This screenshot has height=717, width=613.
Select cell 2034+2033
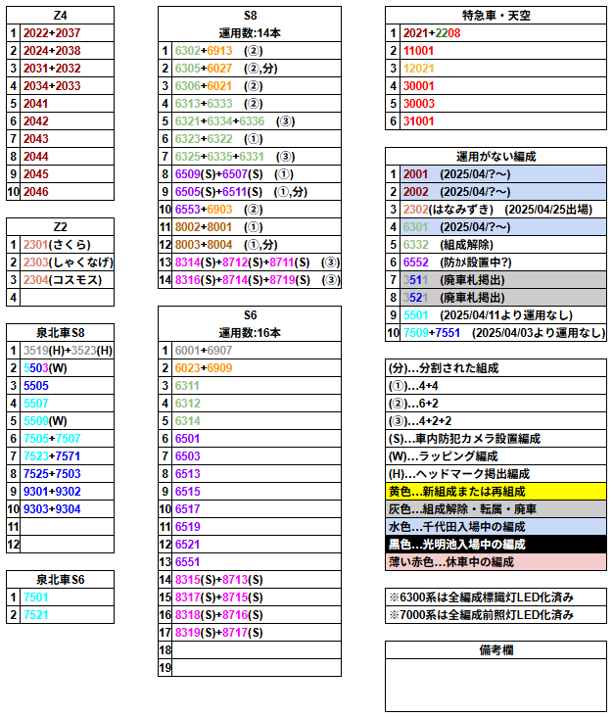67,85
